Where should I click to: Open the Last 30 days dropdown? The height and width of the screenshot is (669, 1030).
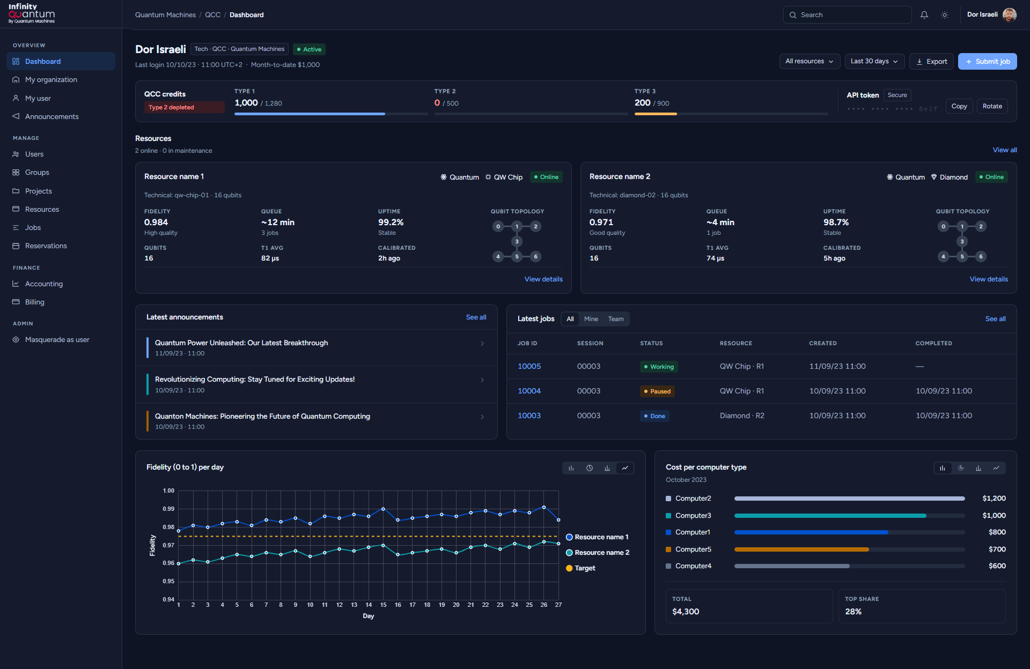(874, 61)
